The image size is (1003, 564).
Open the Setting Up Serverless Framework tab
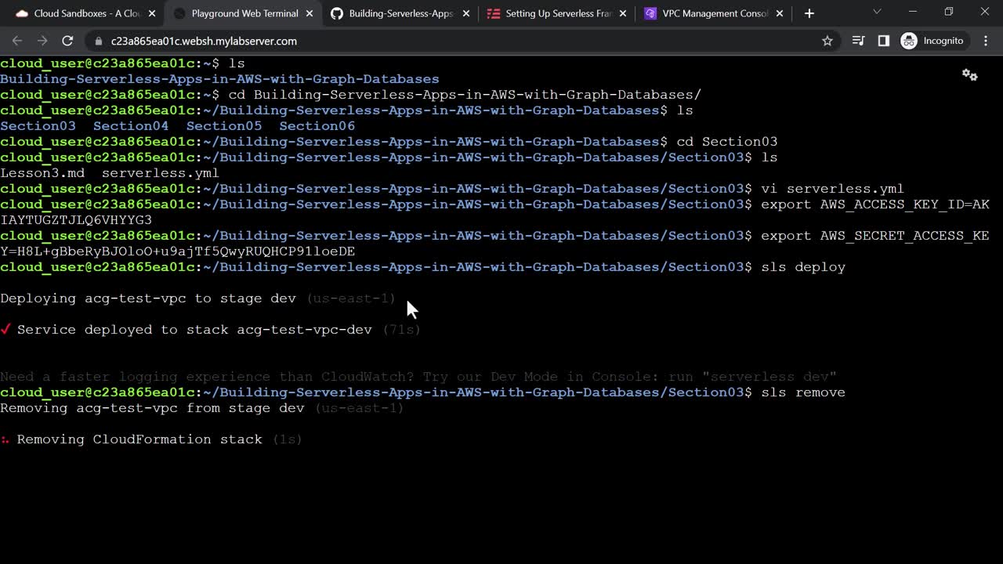pos(558,13)
